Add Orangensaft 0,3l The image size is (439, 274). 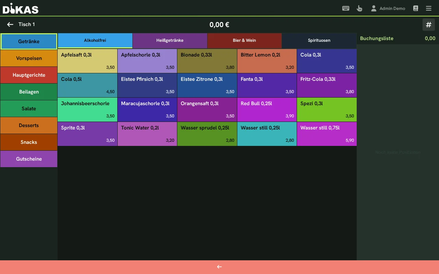[x=207, y=110]
